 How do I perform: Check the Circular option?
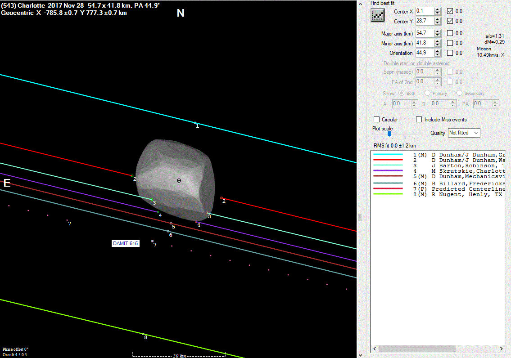pos(377,120)
